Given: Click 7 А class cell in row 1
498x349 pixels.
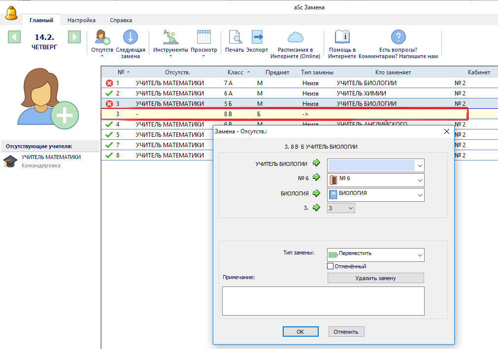Looking at the screenshot, I should (x=228, y=83).
